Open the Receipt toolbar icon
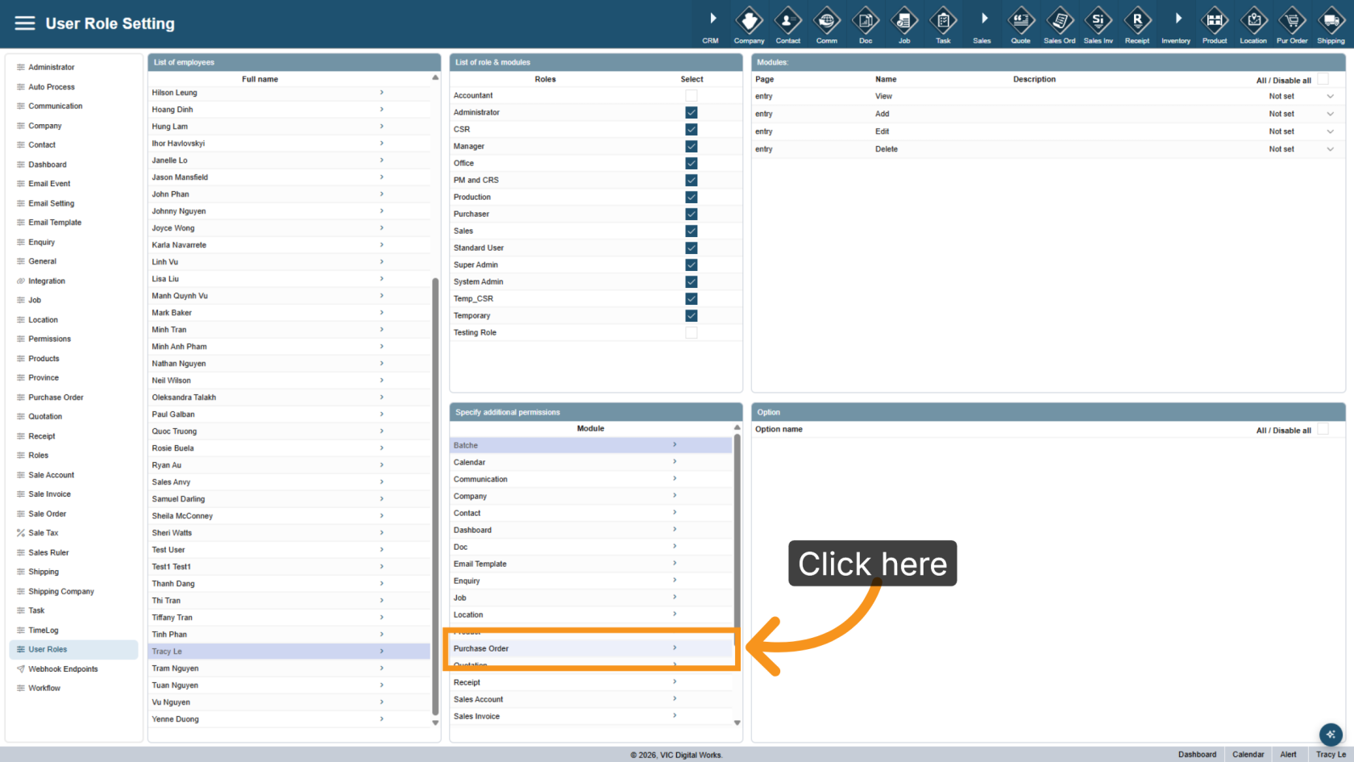Viewport: 1354px width, 762px height. pyautogui.click(x=1137, y=24)
